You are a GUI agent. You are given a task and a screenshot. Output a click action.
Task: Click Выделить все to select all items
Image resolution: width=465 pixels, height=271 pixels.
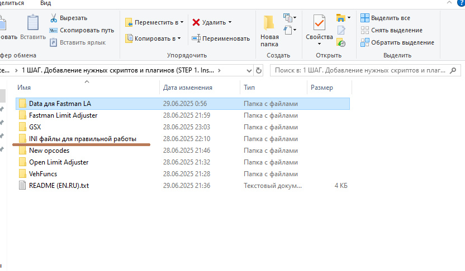[x=390, y=18]
